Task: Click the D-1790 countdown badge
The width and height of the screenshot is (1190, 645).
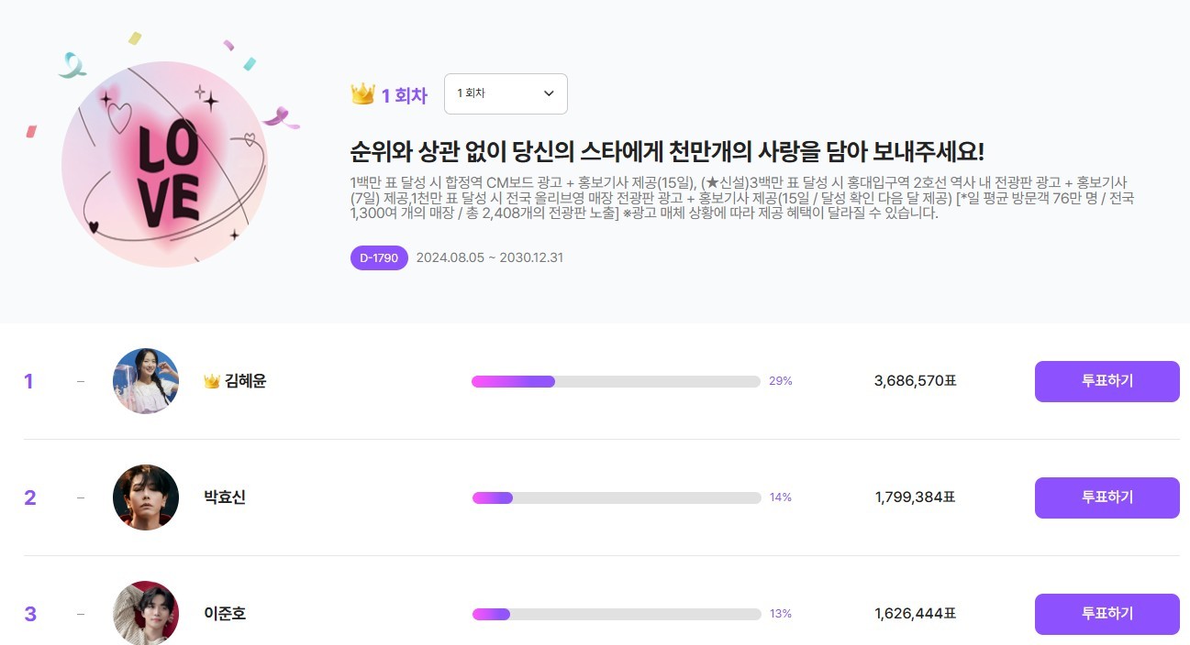Action: pos(379,257)
